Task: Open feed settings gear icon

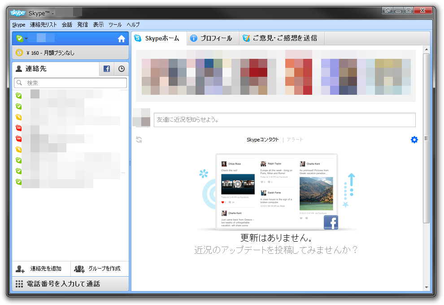Action: 414,140
